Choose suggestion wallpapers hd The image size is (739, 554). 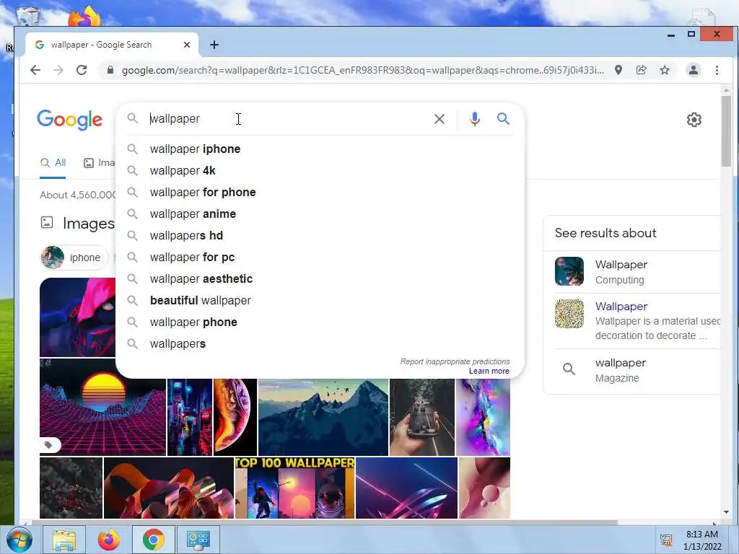click(x=320, y=236)
